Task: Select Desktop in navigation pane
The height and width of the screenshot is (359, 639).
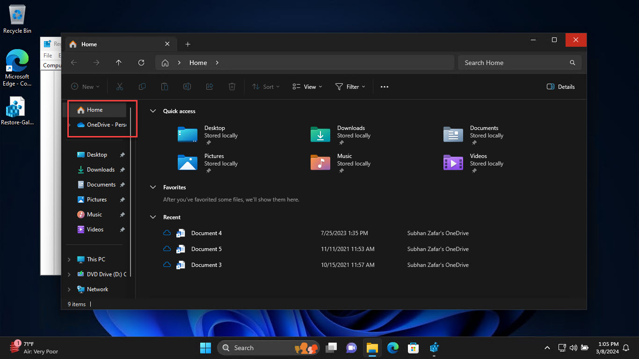Action: (96, 155)
